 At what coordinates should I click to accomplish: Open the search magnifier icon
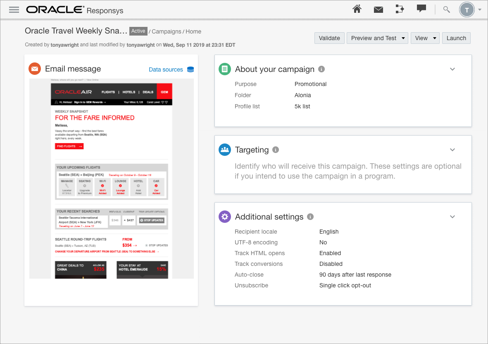pyautogui.click(x=447, y=10)
